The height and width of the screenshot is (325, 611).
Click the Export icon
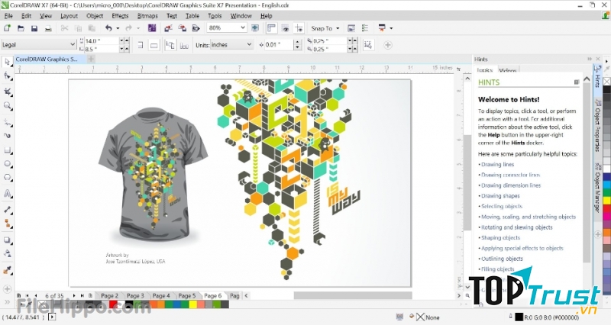[x=182, y=28]
